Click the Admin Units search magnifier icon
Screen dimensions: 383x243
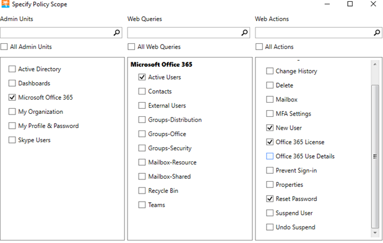click(x=117, y=32)
